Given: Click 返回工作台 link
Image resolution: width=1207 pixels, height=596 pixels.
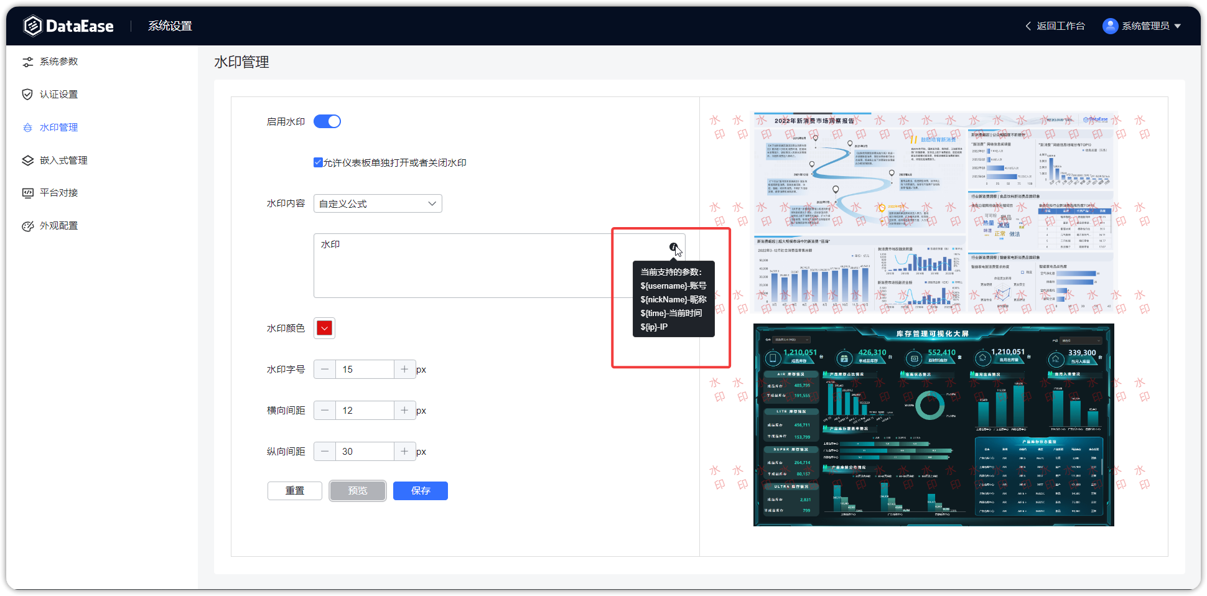Looking at the screenshot, I should coord(1061,26).
